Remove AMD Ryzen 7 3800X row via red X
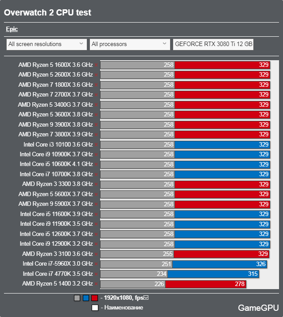Viewport: 283px width, 317px height. tap(96, 135)
